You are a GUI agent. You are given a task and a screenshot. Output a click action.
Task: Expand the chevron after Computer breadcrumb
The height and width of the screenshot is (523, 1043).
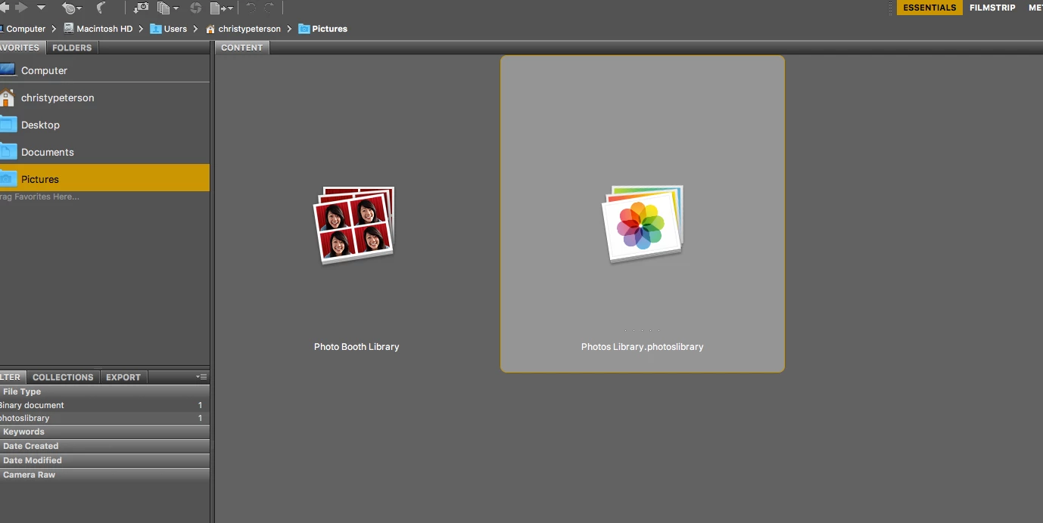click(54, 29)
